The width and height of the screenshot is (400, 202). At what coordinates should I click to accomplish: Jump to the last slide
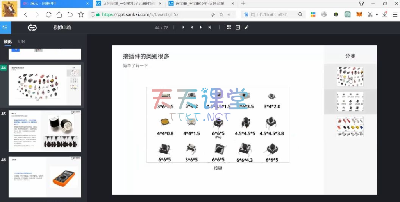tap(210, 27)
